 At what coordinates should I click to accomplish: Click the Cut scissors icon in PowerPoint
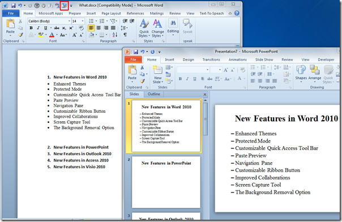(142, 67)
